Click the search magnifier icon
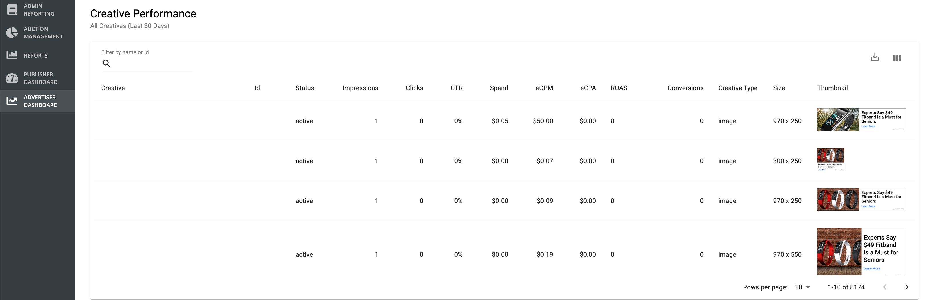The width and height of the screenshot is (930, 300). point(106,63)
